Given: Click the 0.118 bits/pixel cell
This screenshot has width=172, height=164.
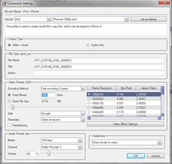Looking at the screenshot, I should pos(120,112).
